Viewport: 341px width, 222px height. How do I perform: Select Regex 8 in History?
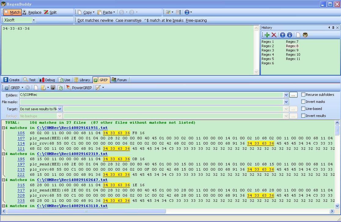(x=292, y=46)
